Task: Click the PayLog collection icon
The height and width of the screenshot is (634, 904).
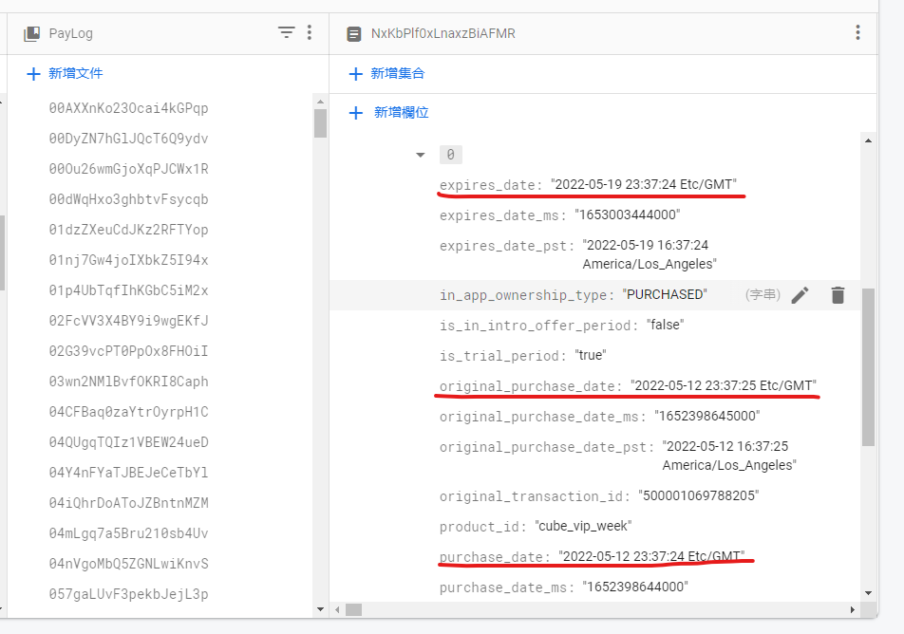Action: coord(31,33)
